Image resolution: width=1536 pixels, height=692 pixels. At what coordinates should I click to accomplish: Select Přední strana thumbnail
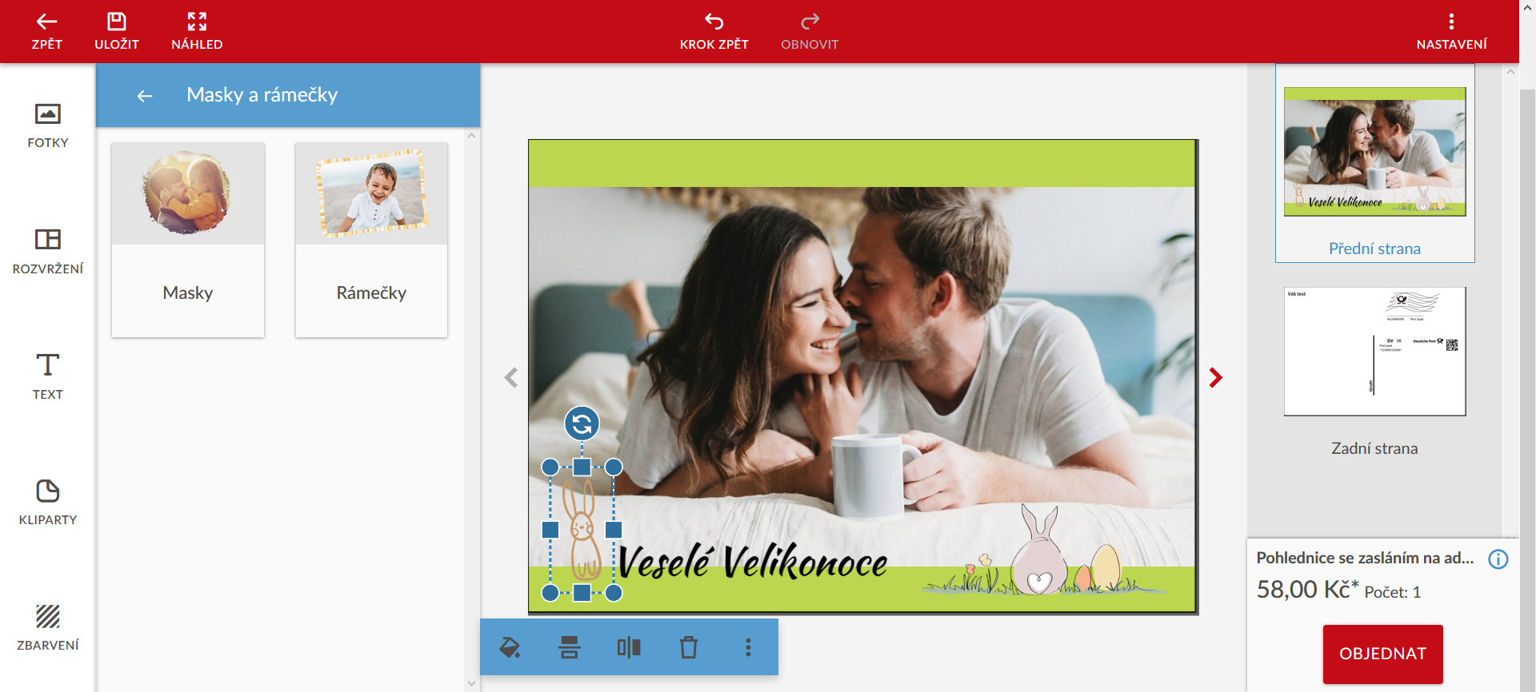[x=1374, y=152]
